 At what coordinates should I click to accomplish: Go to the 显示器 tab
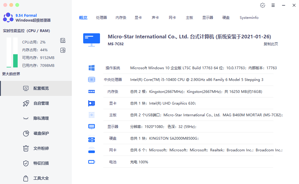tap(208, 18)
